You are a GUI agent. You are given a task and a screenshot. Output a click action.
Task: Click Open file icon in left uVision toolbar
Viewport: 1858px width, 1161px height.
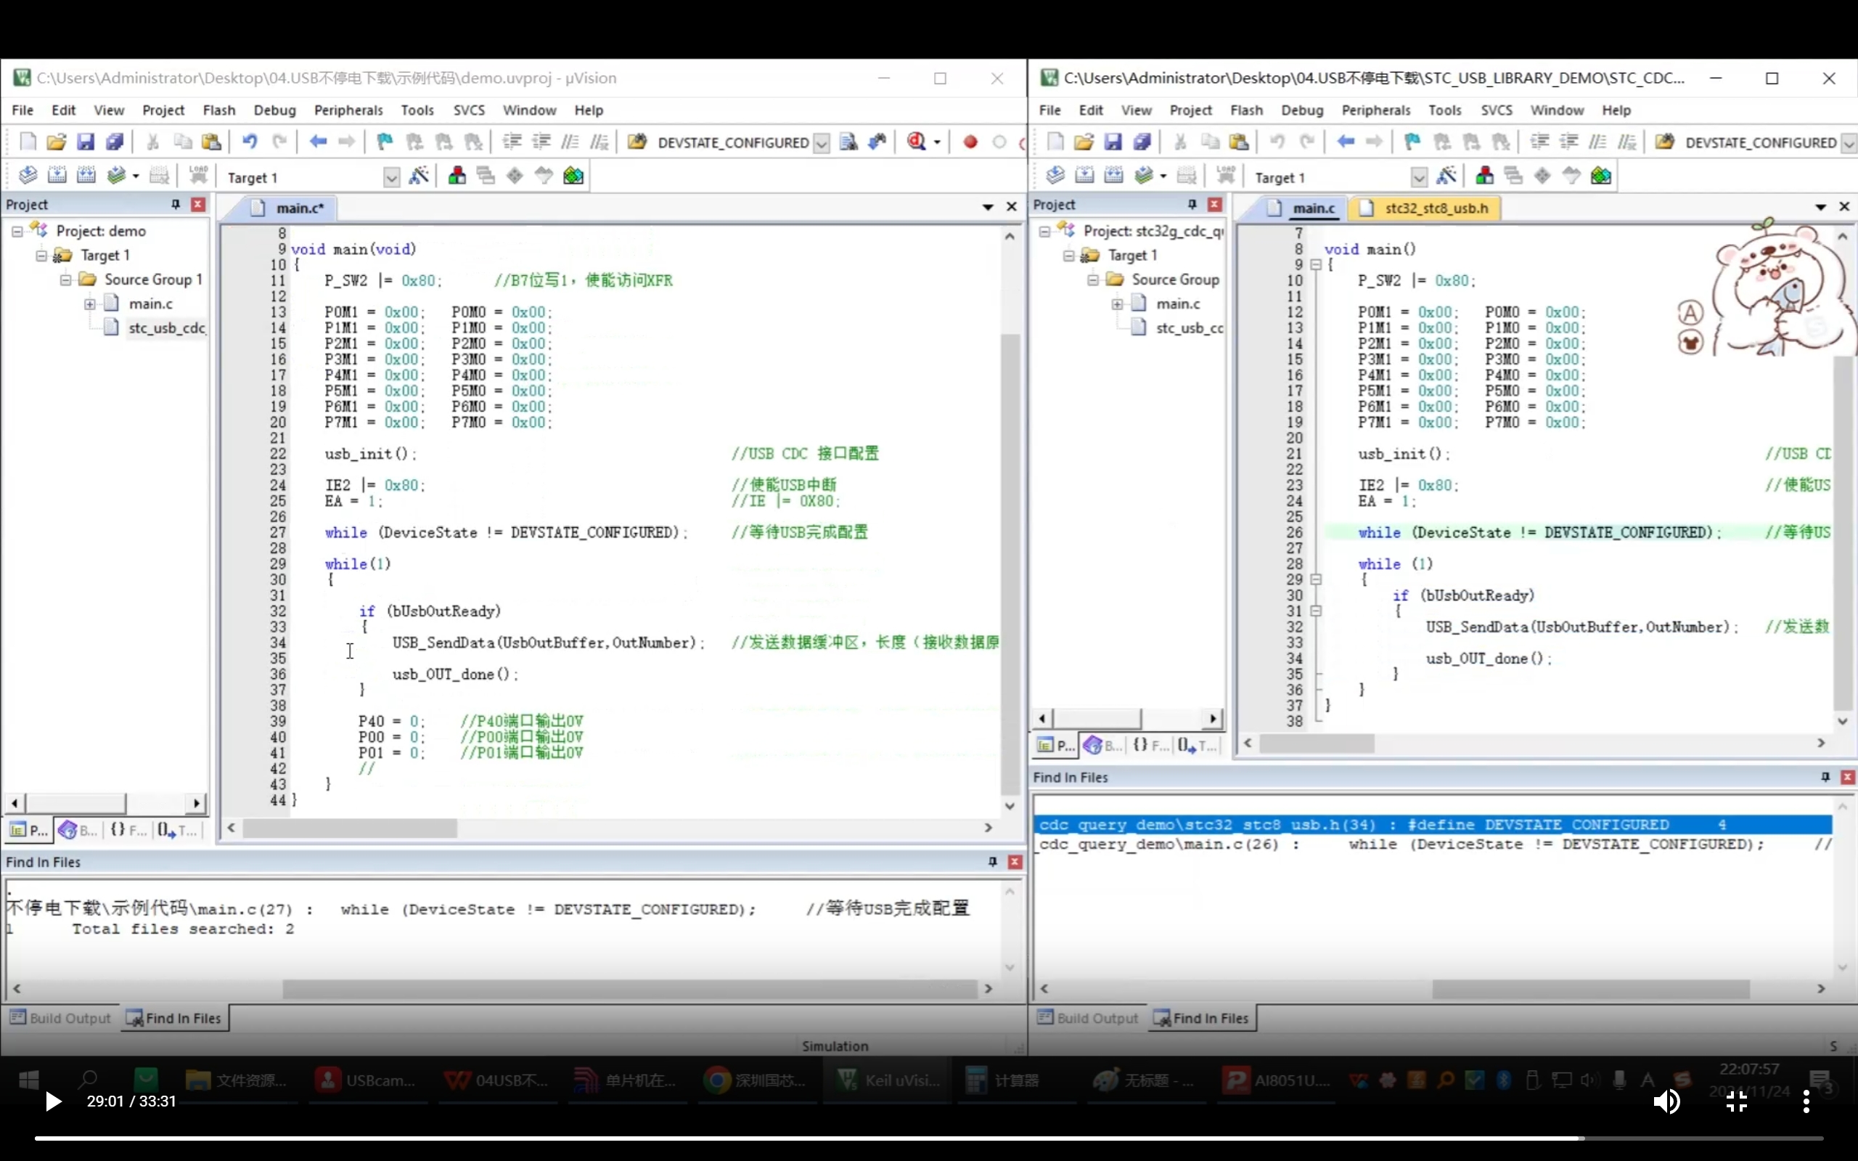click(x=56, y=142)
